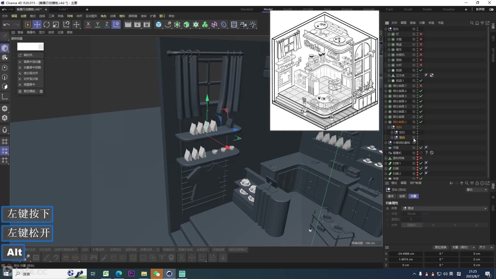Open the 默认 preset dropdown

[477, 190]
